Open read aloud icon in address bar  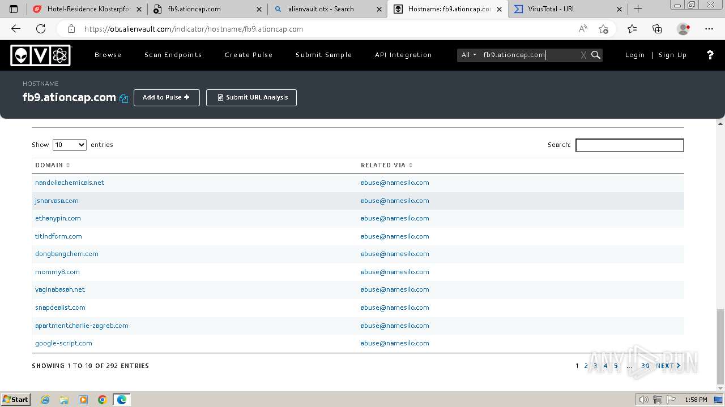(583, 29)
